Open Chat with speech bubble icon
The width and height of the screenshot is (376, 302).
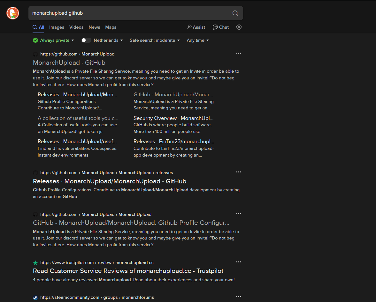221,27
